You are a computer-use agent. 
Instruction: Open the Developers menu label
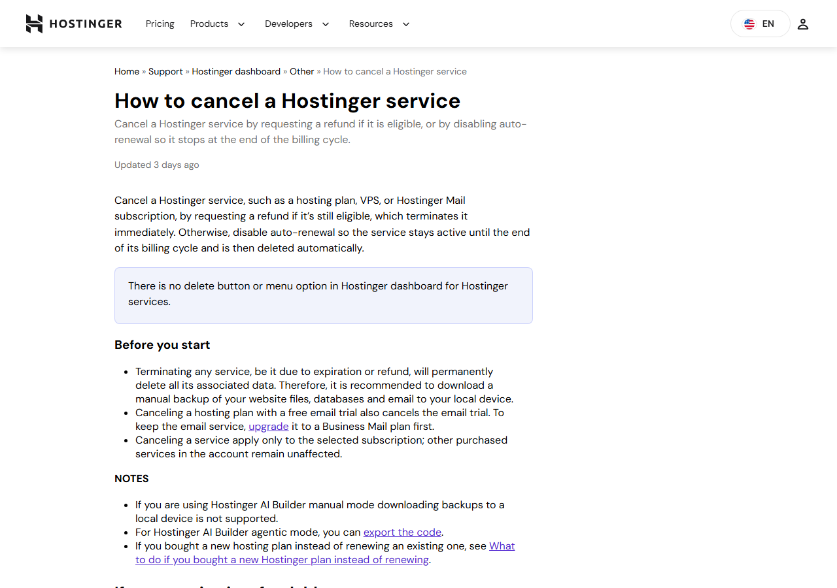click(x=288, y=24)
